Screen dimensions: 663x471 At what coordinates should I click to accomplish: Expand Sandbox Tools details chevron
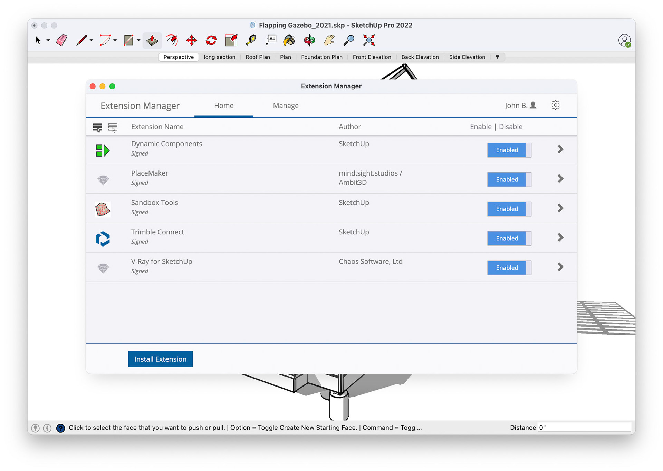(560, 208)
